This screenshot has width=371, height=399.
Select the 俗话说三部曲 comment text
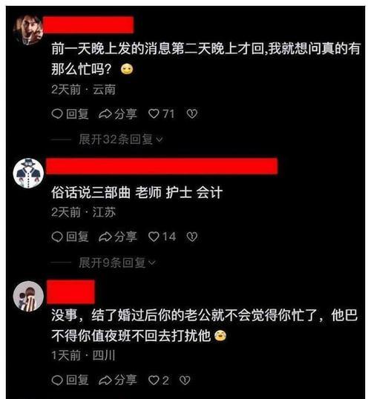(x=137, y=192)
